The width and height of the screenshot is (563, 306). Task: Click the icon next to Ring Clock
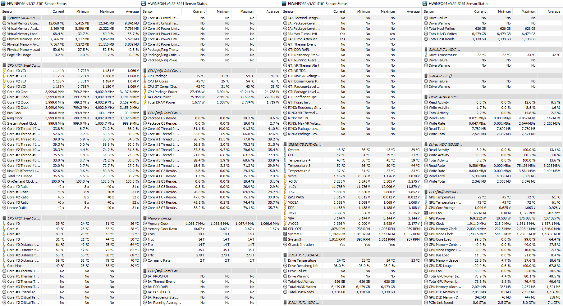pos(4,118)
